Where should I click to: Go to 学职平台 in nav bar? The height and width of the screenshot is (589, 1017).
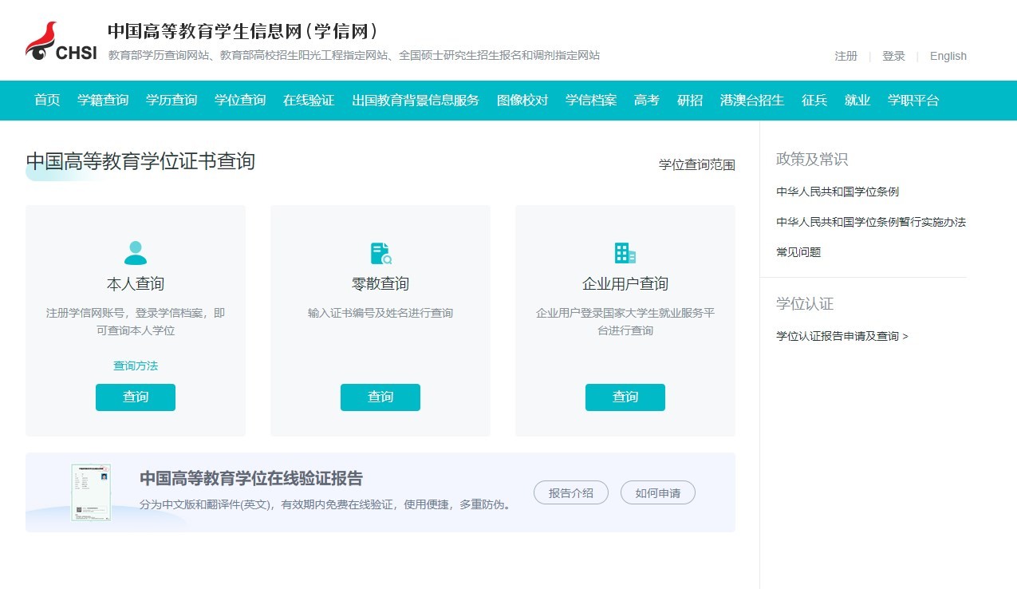point(913,101)
